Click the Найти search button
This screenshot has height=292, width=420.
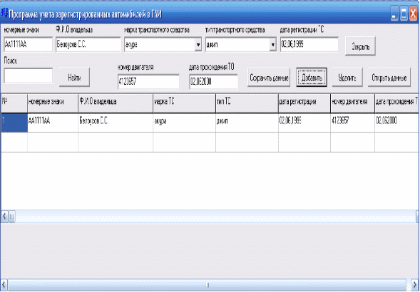74,78
